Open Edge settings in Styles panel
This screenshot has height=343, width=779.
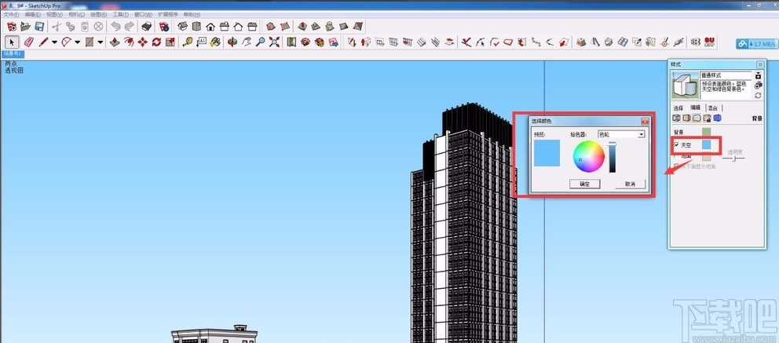click(676, 119)
